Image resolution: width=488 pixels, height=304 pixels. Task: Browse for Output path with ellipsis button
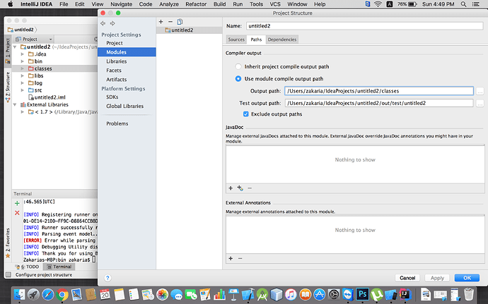click(480, 91)
